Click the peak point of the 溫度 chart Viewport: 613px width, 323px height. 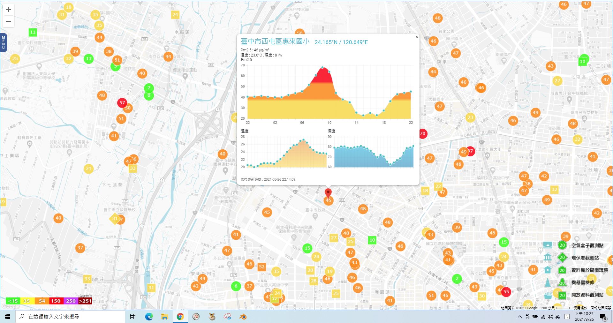(303, 140)
